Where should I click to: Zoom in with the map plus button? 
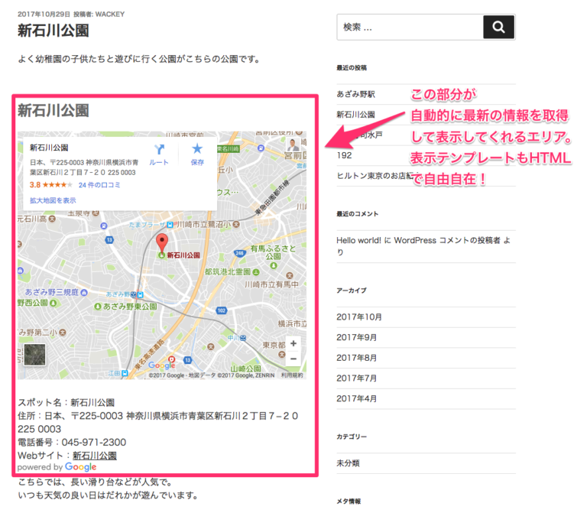(x=293, y=344)
